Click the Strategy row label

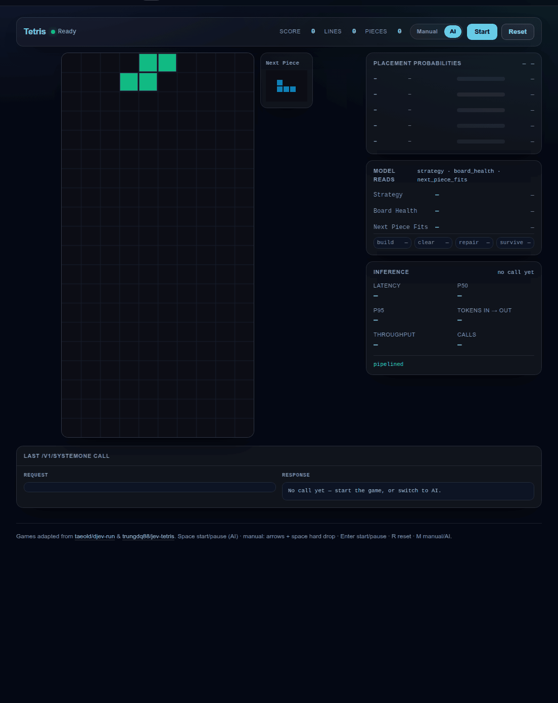(x=388, y=195)
